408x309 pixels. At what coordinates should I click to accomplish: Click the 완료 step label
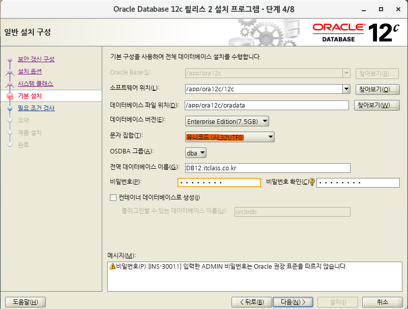click(23, 145)
